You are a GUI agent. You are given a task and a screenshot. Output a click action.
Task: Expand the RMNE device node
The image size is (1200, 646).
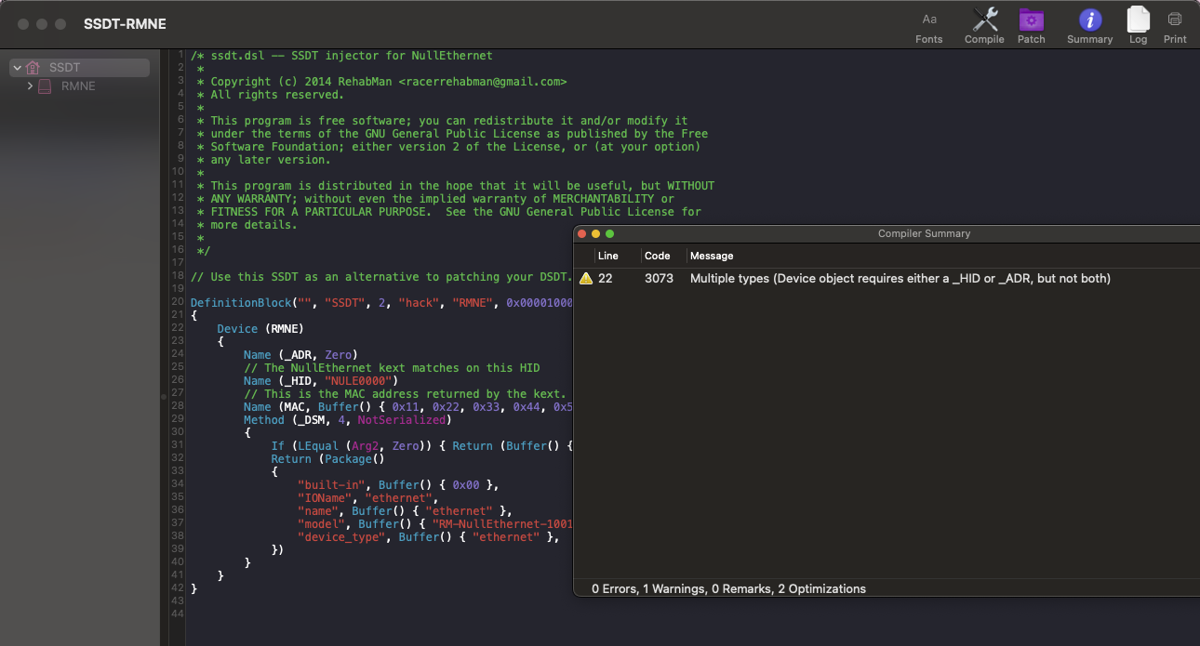[30, 86]
